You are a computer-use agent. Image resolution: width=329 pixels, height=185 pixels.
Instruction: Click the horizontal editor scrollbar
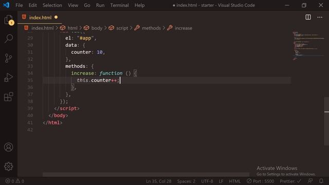pyautogui.click(x=146, y=175)
